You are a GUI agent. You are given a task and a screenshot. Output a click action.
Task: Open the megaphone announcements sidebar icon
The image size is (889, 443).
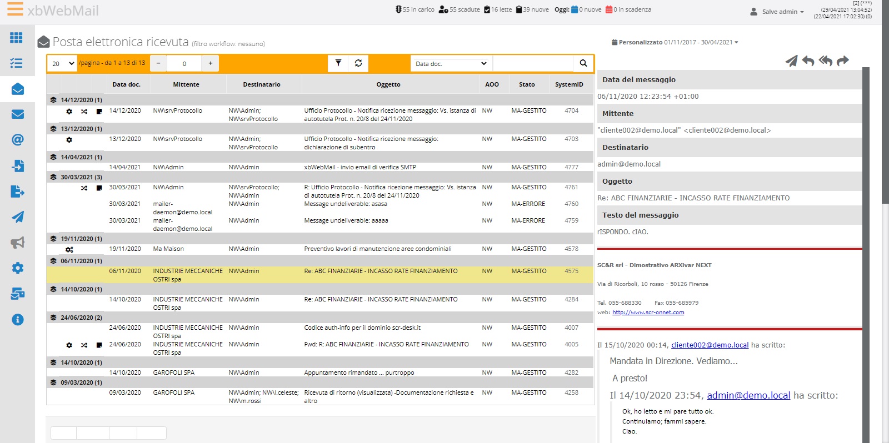18,243
